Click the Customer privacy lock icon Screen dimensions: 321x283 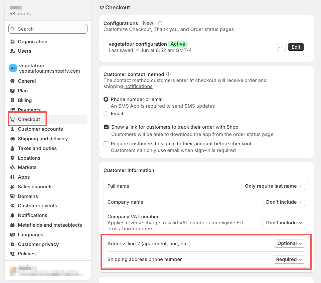[x=12, y=244]
